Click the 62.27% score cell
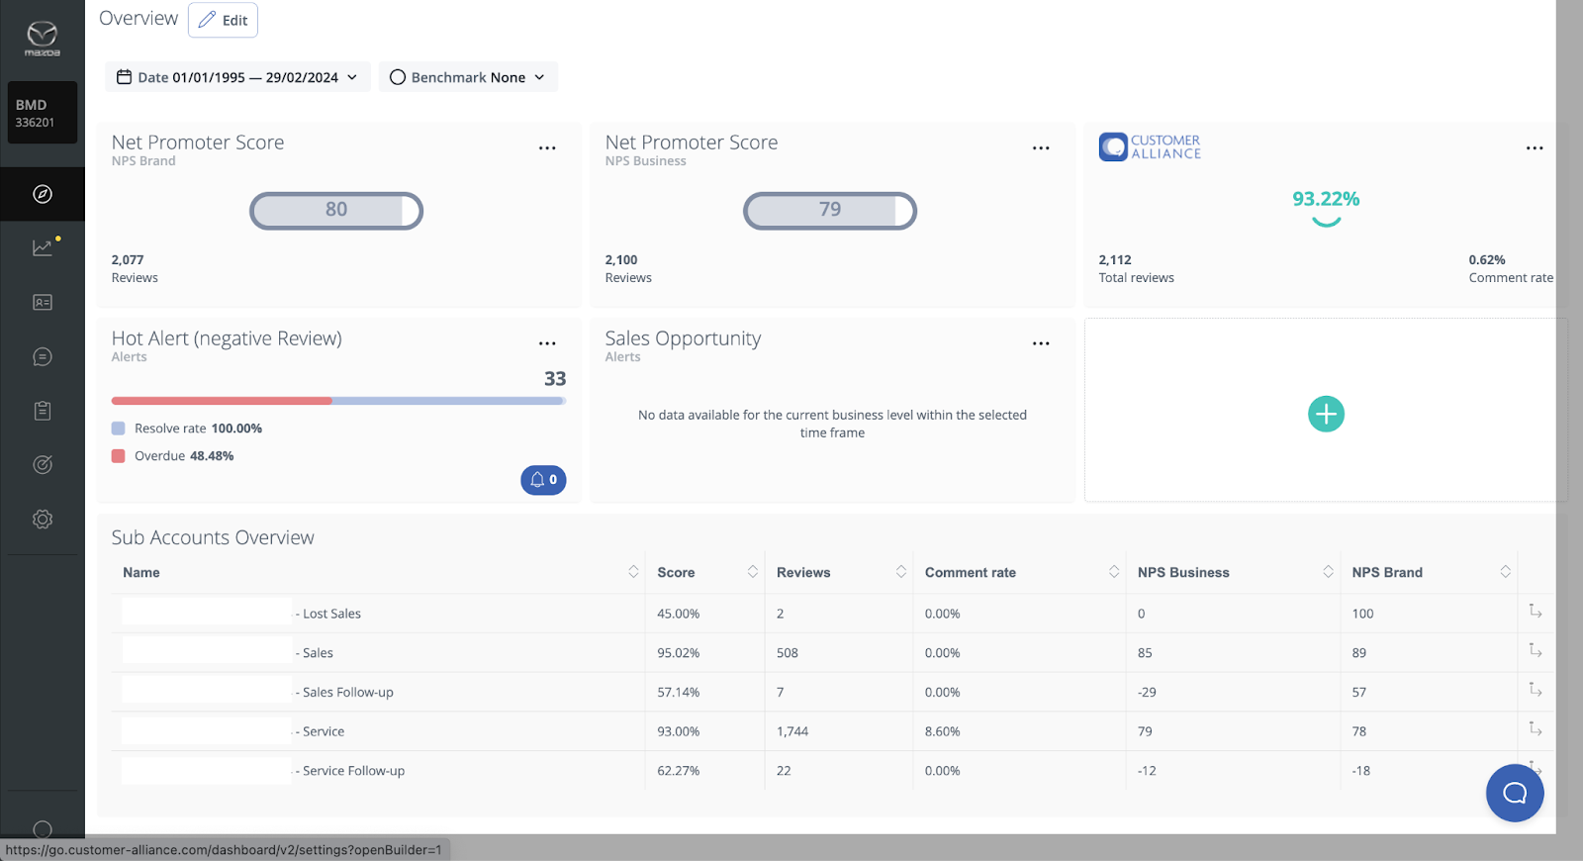Screen dimensions: 1583x861 [x=678, y=771]
